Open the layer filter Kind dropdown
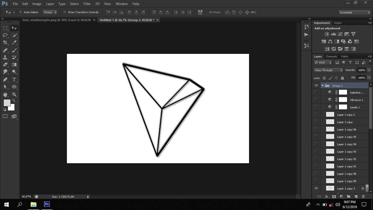 pos(323,63)
